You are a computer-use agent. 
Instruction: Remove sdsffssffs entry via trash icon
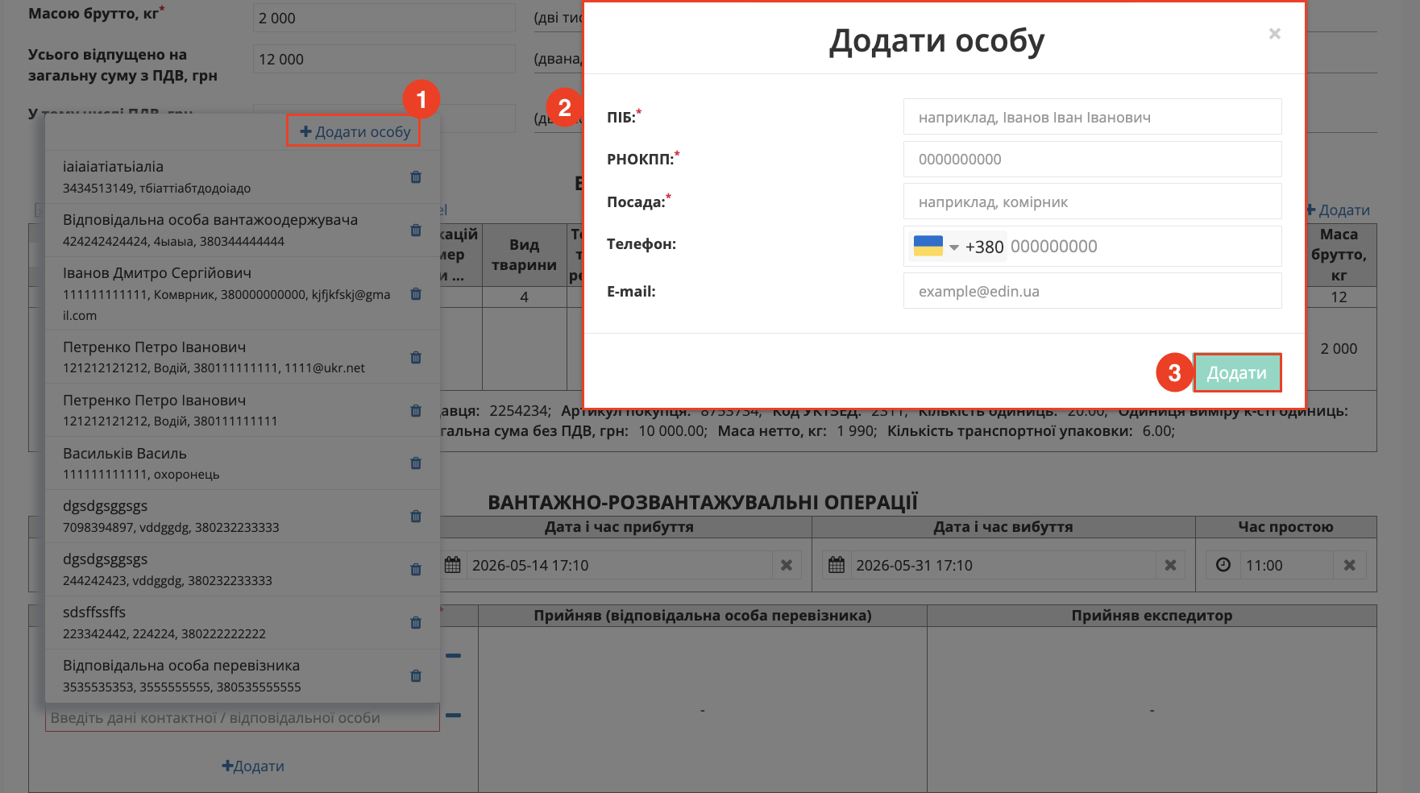pos(416,623)
